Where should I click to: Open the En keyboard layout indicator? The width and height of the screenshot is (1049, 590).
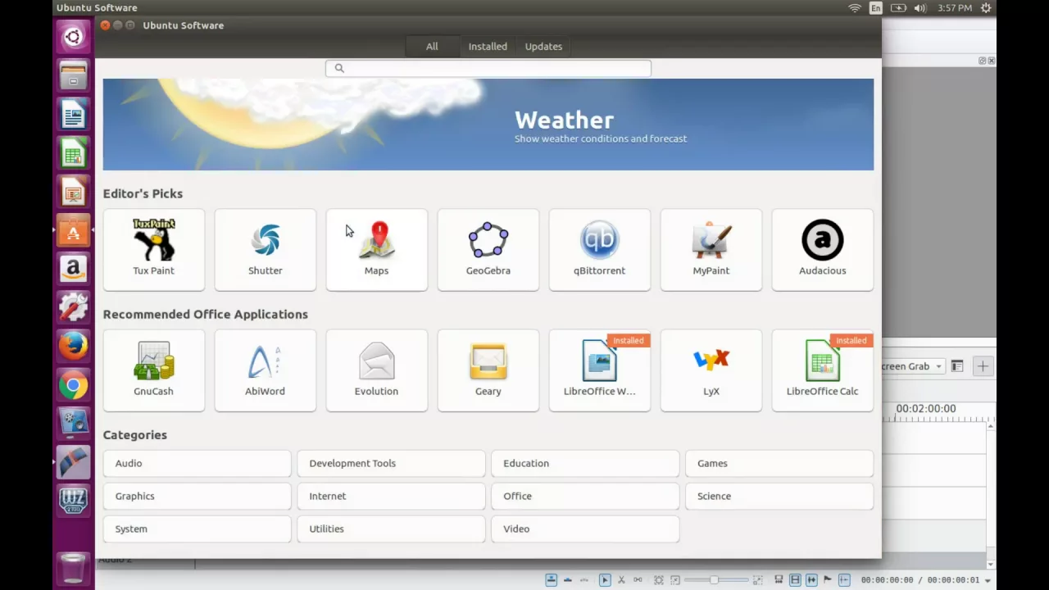(876, 8)
